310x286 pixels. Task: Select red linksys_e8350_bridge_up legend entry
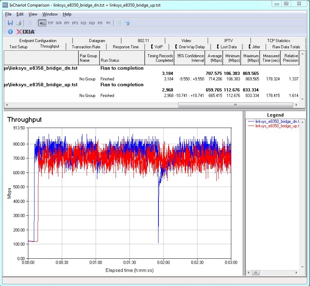(273, 126)
